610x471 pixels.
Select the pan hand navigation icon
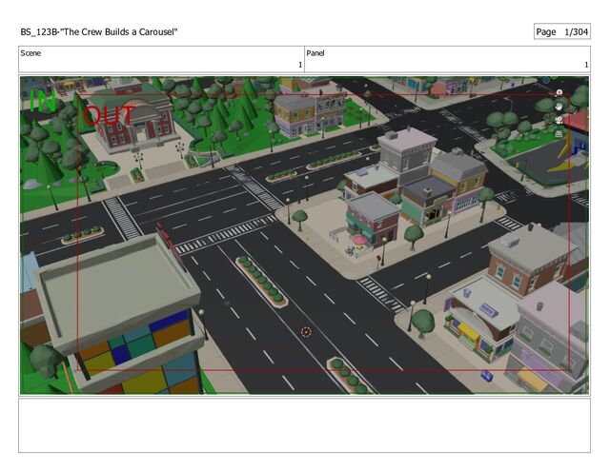tap(559, 107)
